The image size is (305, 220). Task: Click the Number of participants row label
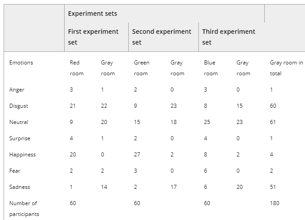24,209
